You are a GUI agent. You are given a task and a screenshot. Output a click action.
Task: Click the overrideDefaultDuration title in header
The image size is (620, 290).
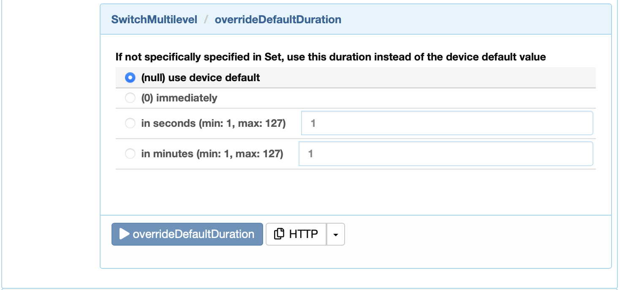[x=278, y=19]
